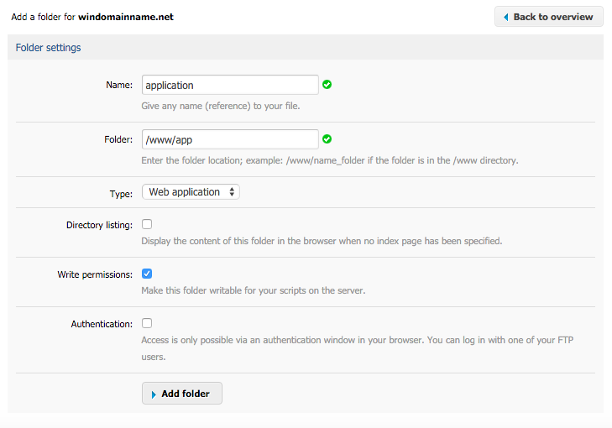Viewport: 612px width, 428px height.
Task: Click up-down stepper arrows on Type selector
Action: (232, 191)
